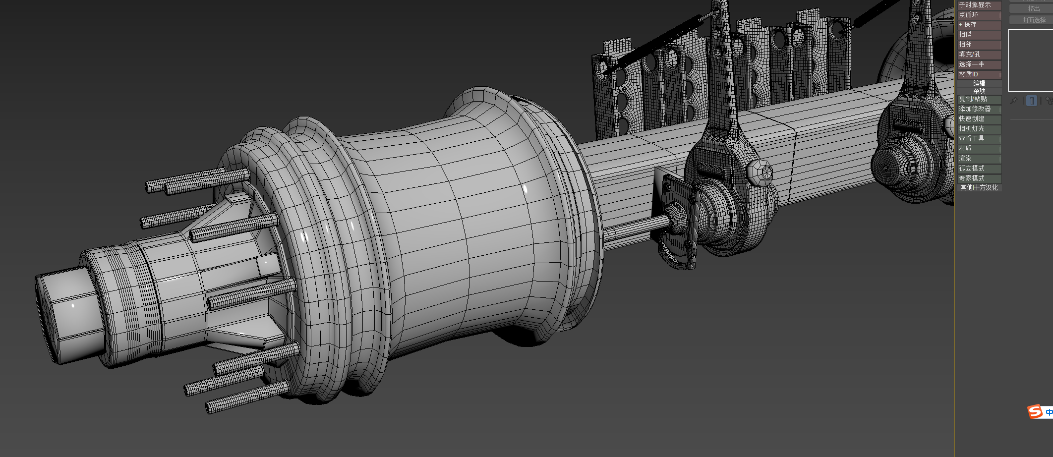
Task: Expand the 添加修改器 flyout
Action: 999,109
